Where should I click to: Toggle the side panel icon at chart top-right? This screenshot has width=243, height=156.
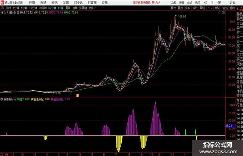[x=223, y=13]
